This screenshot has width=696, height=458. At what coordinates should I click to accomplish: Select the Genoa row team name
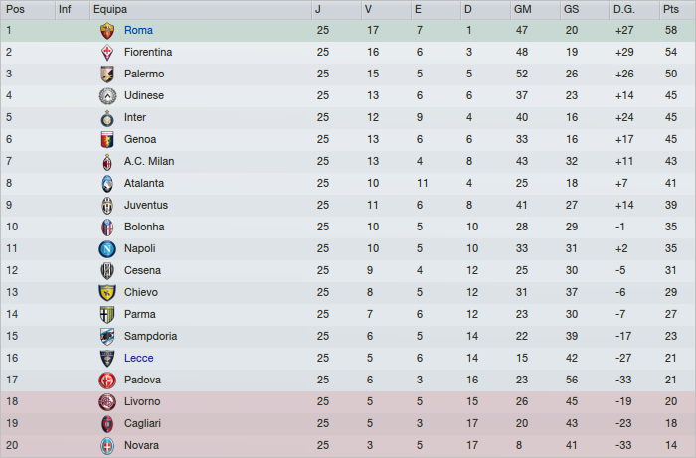140,139
